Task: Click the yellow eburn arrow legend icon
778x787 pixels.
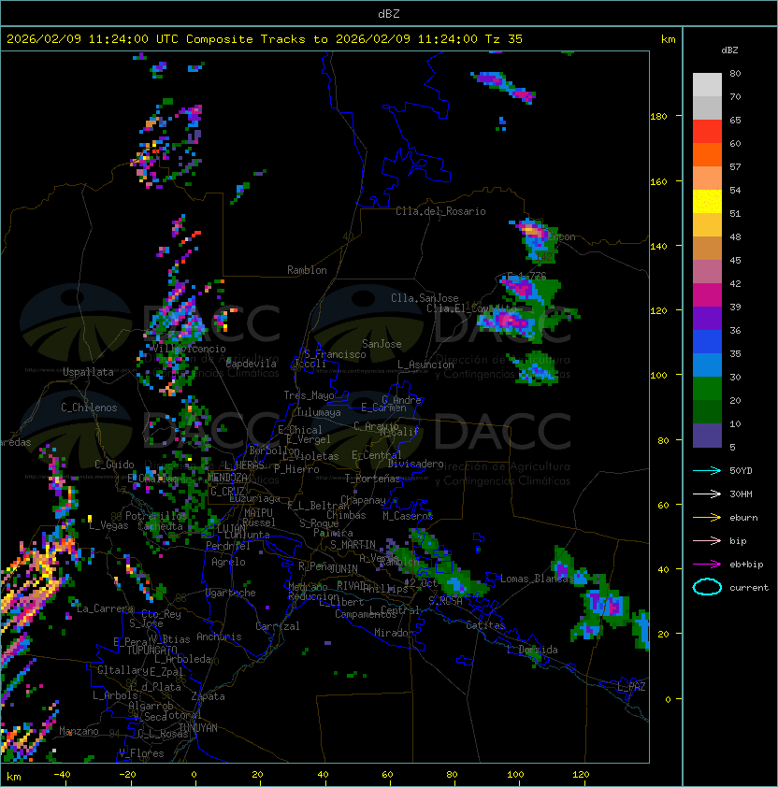Action: click(x=707, y=517)
